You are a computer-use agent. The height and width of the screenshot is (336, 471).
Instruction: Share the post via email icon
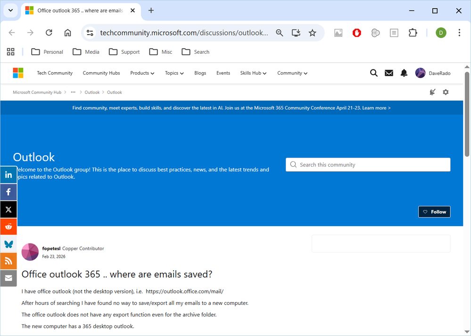8,278
